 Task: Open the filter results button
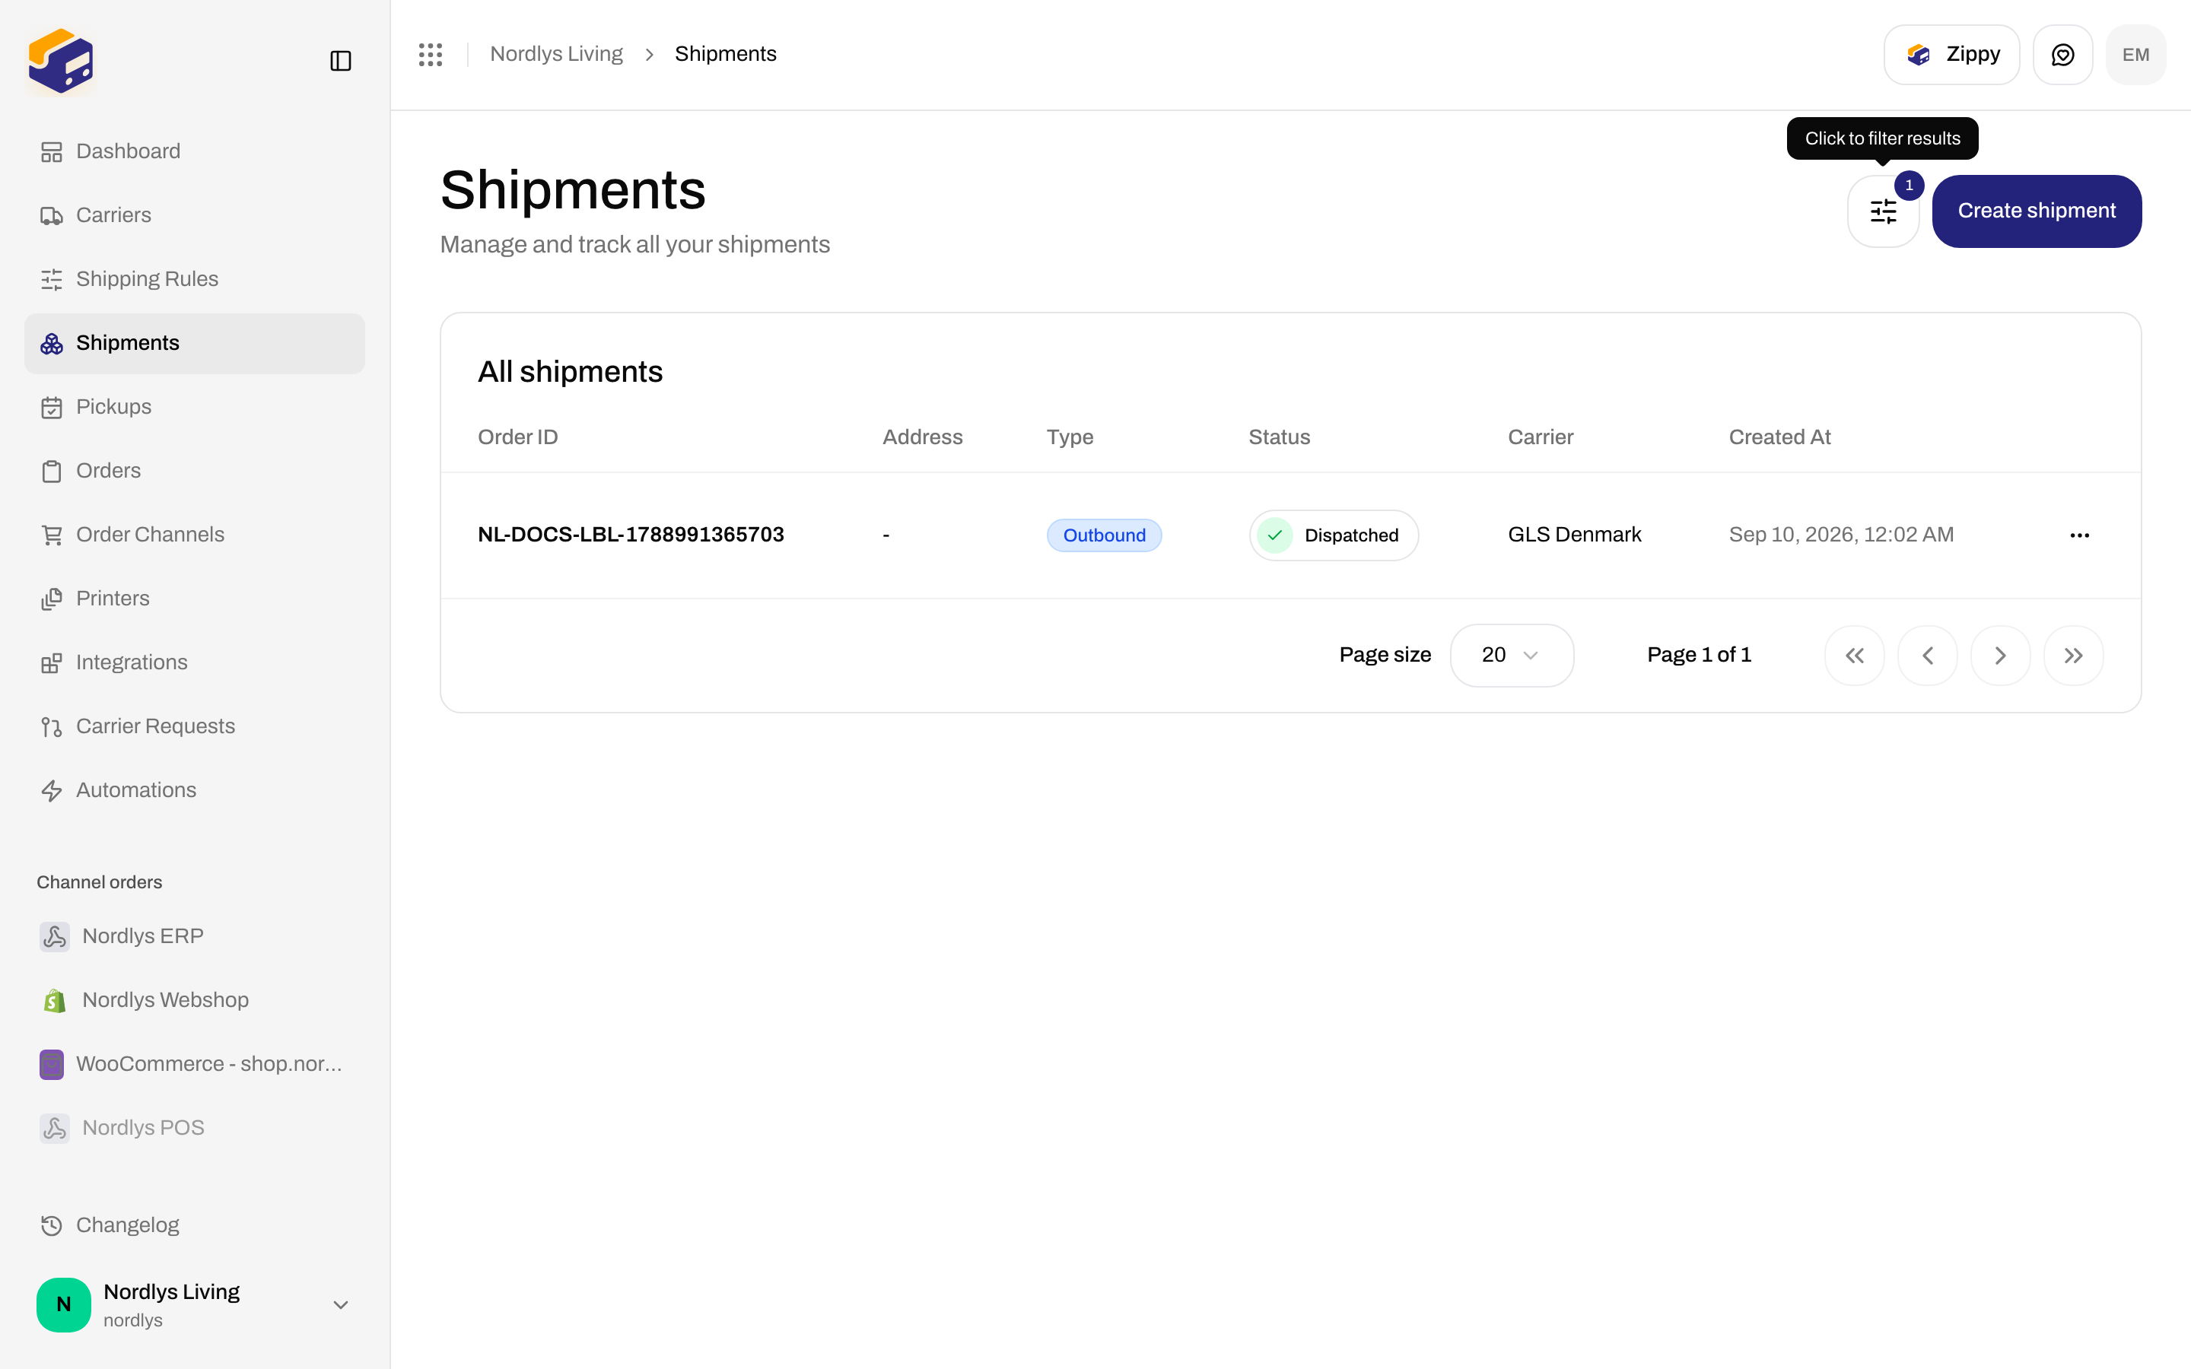(x=1883, y=211)
